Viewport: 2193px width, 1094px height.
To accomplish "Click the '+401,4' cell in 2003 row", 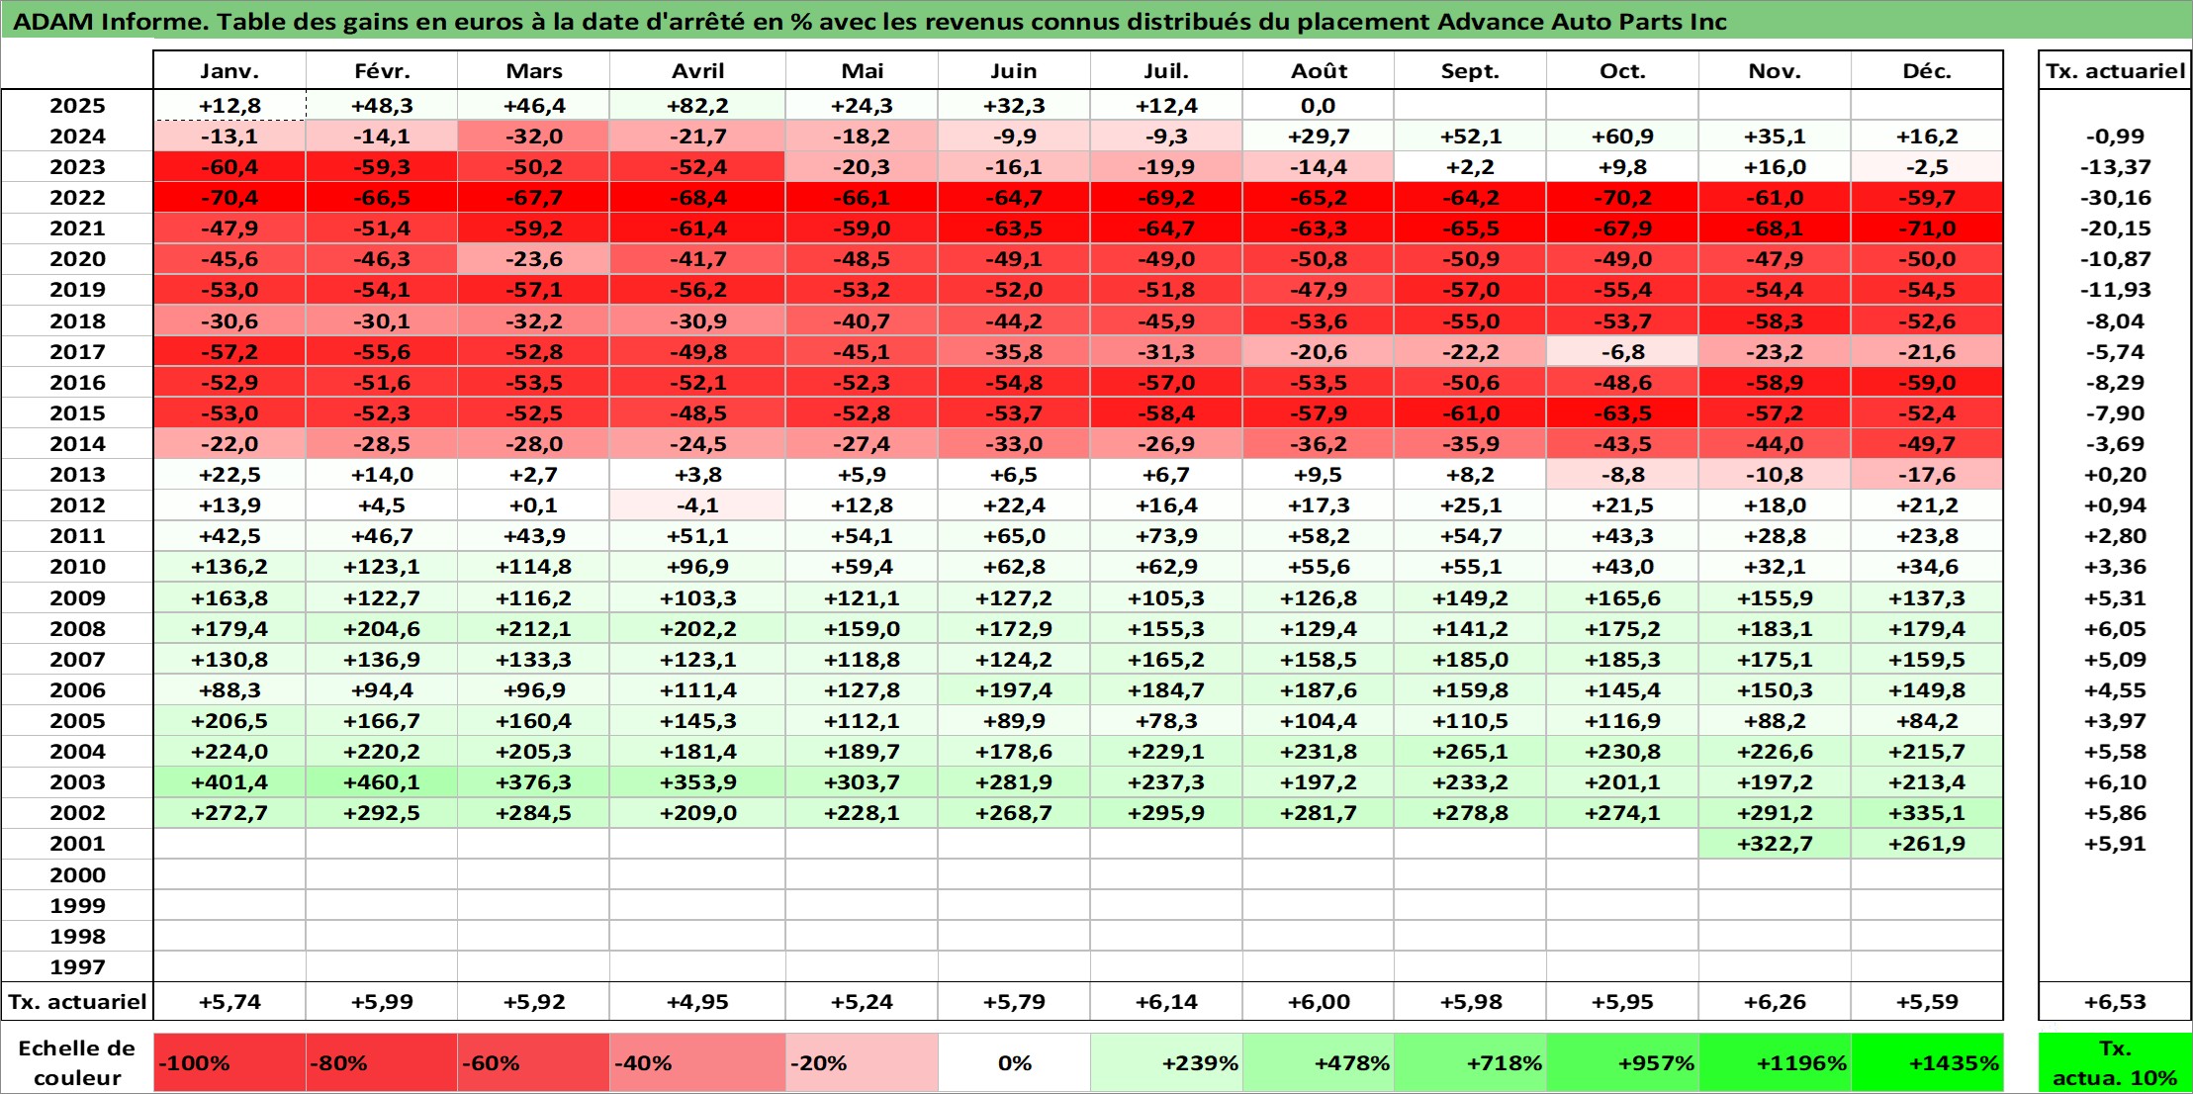I will click(229, 781).
